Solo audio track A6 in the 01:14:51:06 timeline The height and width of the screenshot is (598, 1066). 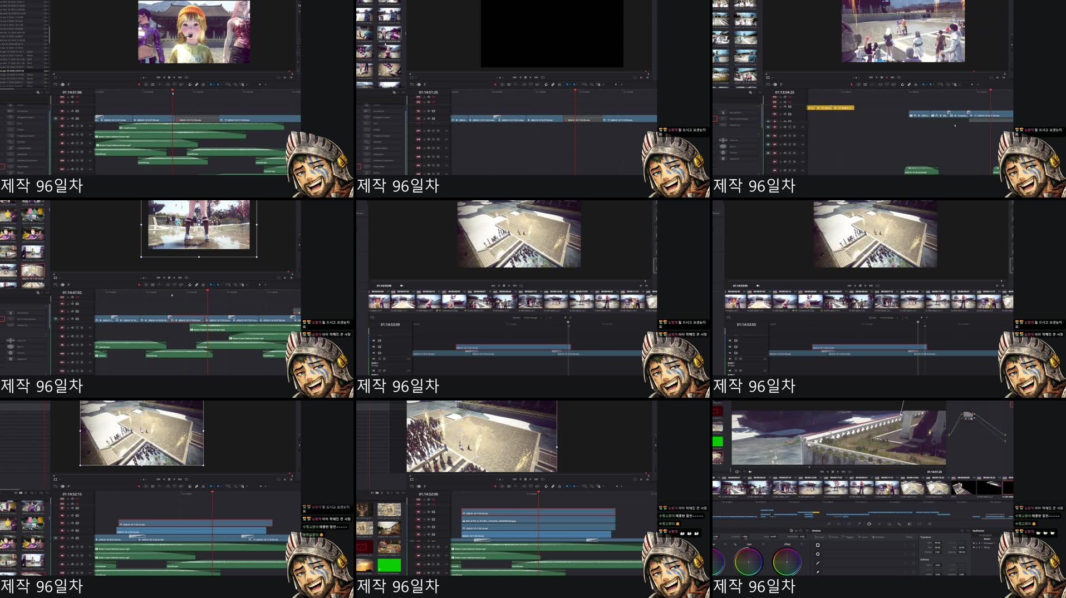pyautogui.click(x=77, y=126)
